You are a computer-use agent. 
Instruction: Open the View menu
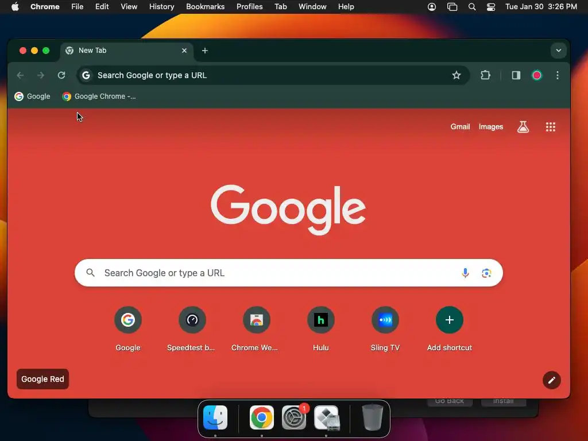coord(129,7)
